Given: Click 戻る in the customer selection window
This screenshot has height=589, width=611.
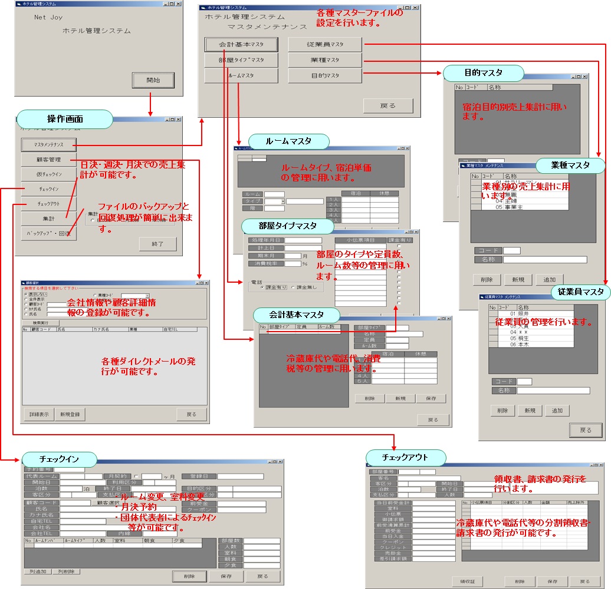Looking at the screenshot, I should pos(191,414).
